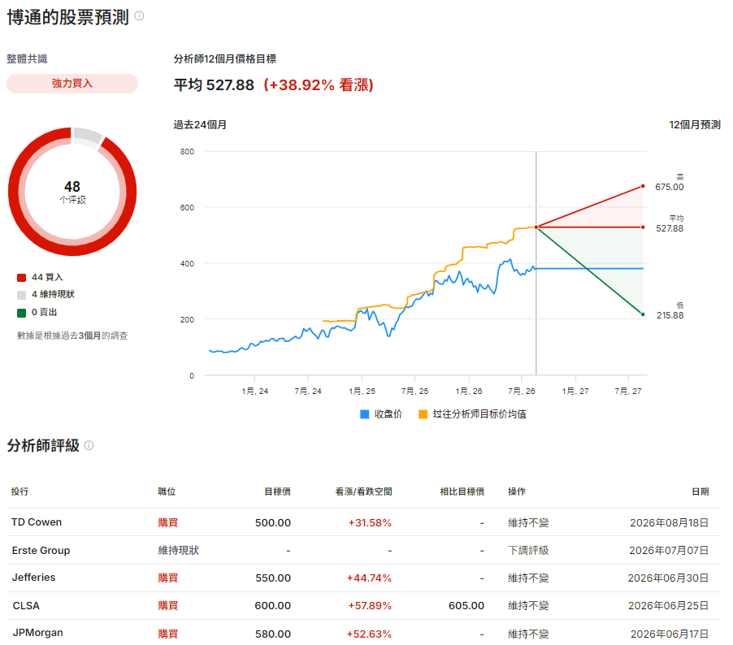Click the +38.92% 看漲 upside text
This screenshot has width=733, height=645.
click(x=319, y=85)
